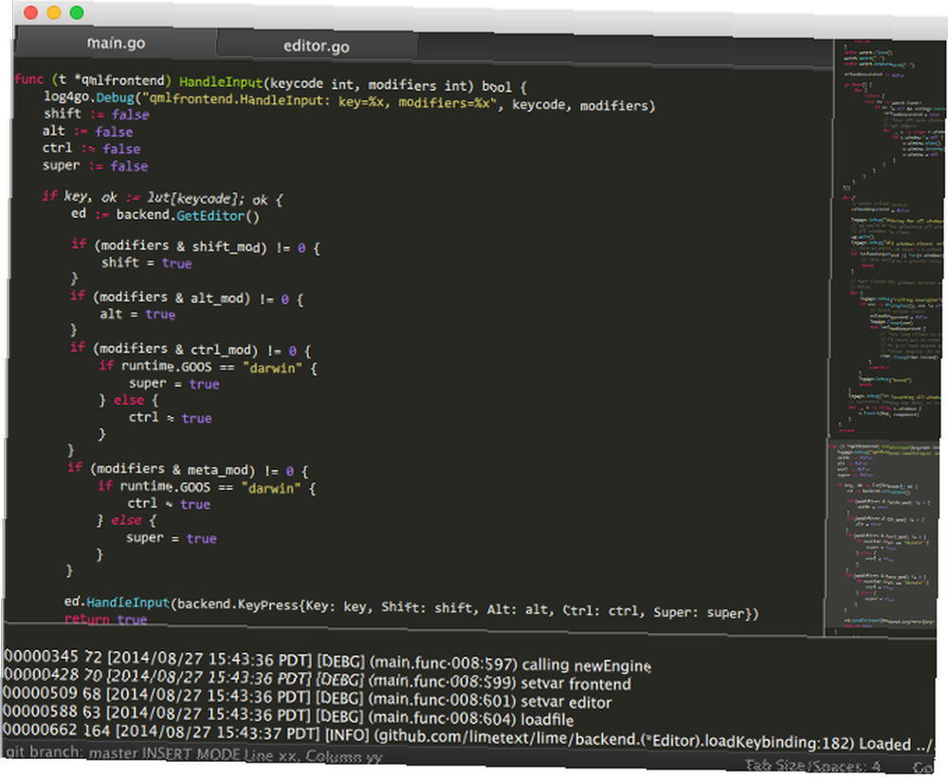Click the 'shift := false' line
This screenshot has height=777, width=948.
(x=96, y=115)
